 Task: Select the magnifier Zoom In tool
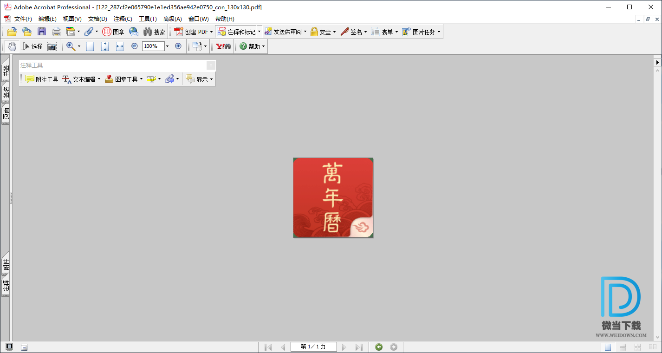click(71, 46)
